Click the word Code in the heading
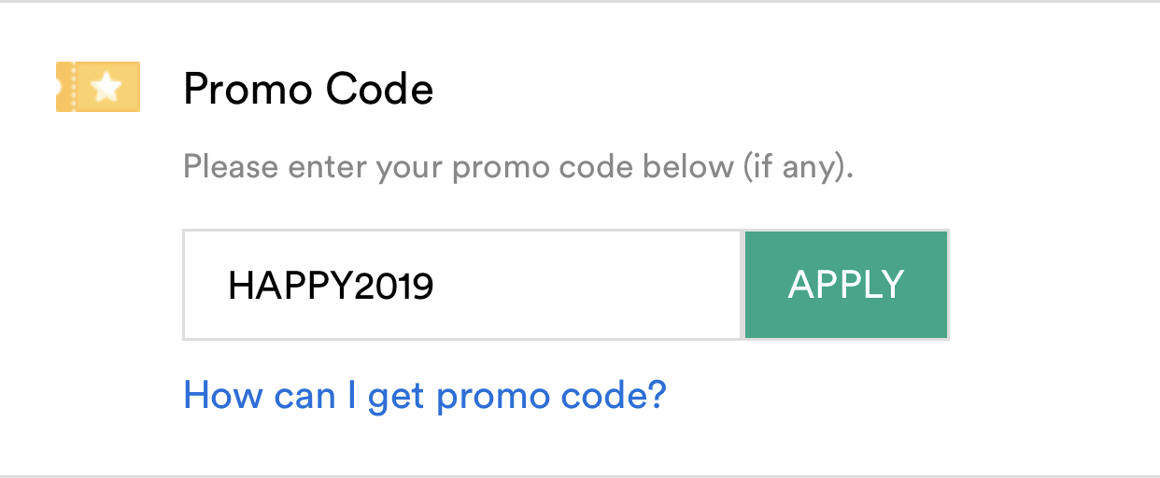1160x478 pixels. (x=379, y=90)
